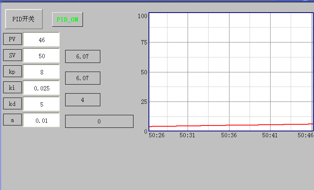314x190 pixels.
Task: Select the kp label box
Action: [12, 72]
